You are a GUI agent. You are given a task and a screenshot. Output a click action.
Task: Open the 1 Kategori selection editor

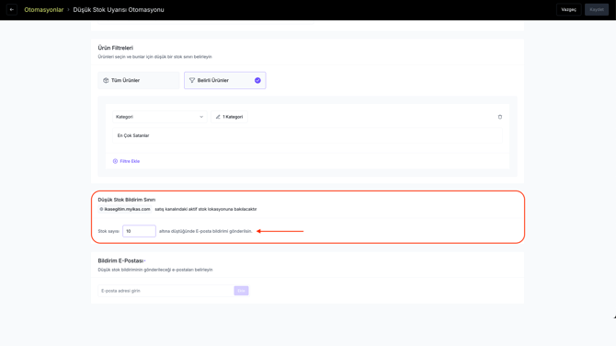coord(229,117)
